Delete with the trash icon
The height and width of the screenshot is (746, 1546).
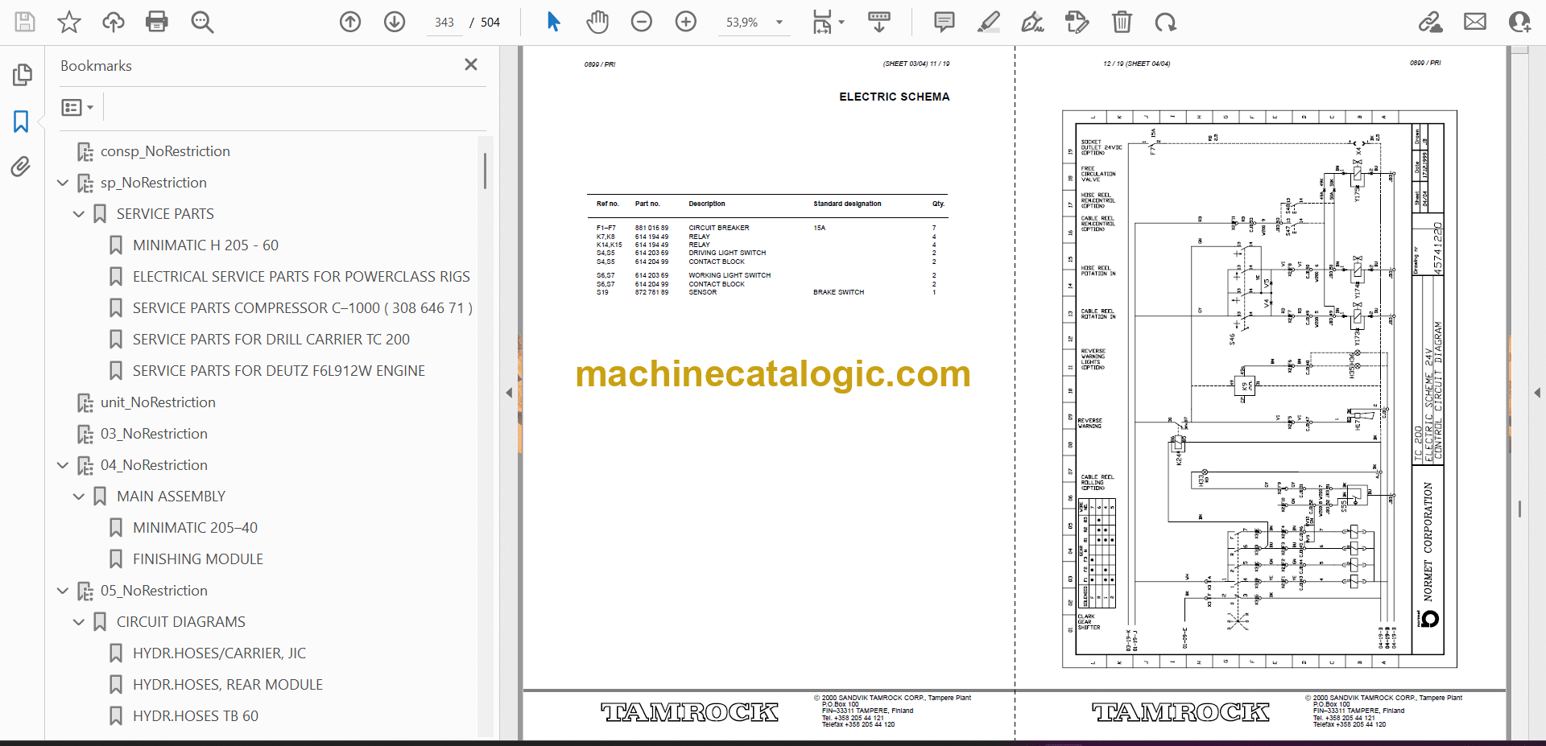(x=1122, y=22)
